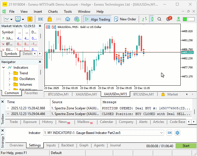This screenshot has height=156, width=197.
Task: Open the Market shopping bag icon
Action: [x=50, y=19]
